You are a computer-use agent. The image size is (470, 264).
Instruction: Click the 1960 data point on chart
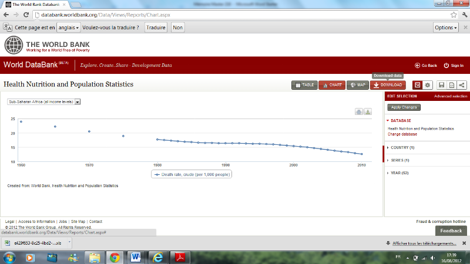point(21,121)
